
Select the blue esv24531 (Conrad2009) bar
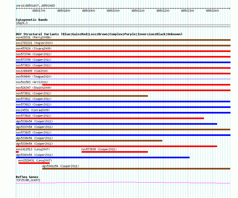(x=123, y=113)
